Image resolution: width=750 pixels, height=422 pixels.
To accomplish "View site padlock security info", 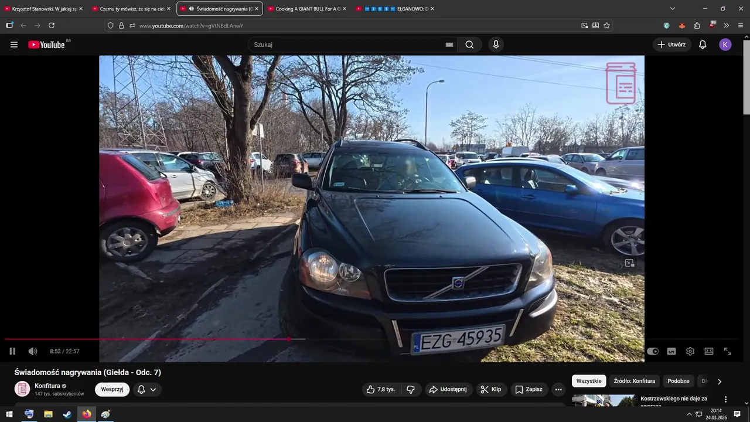I will point(121,26).
